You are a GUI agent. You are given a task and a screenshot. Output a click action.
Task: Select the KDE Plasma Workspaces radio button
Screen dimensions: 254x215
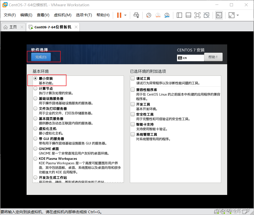pyautogui.click(x=35, y=159)
